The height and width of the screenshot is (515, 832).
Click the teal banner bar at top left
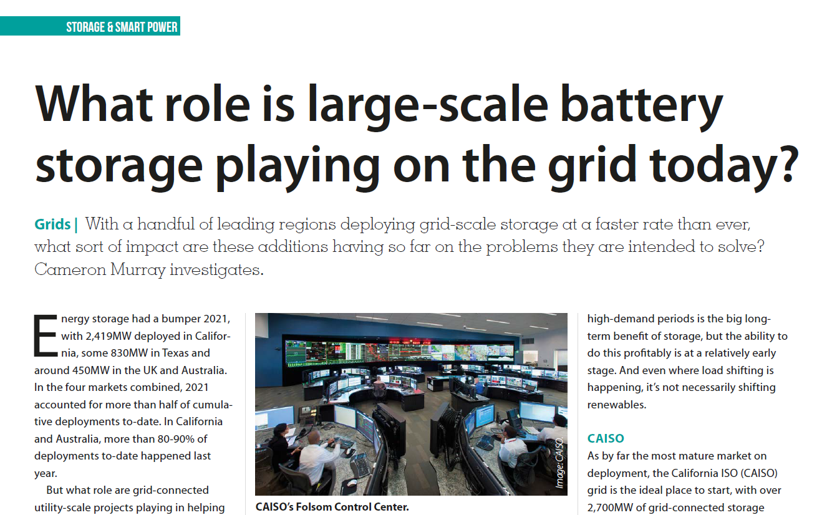click(90, 26)
